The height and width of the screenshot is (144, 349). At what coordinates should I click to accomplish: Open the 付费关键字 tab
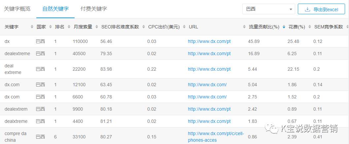(x=94, y=9)
